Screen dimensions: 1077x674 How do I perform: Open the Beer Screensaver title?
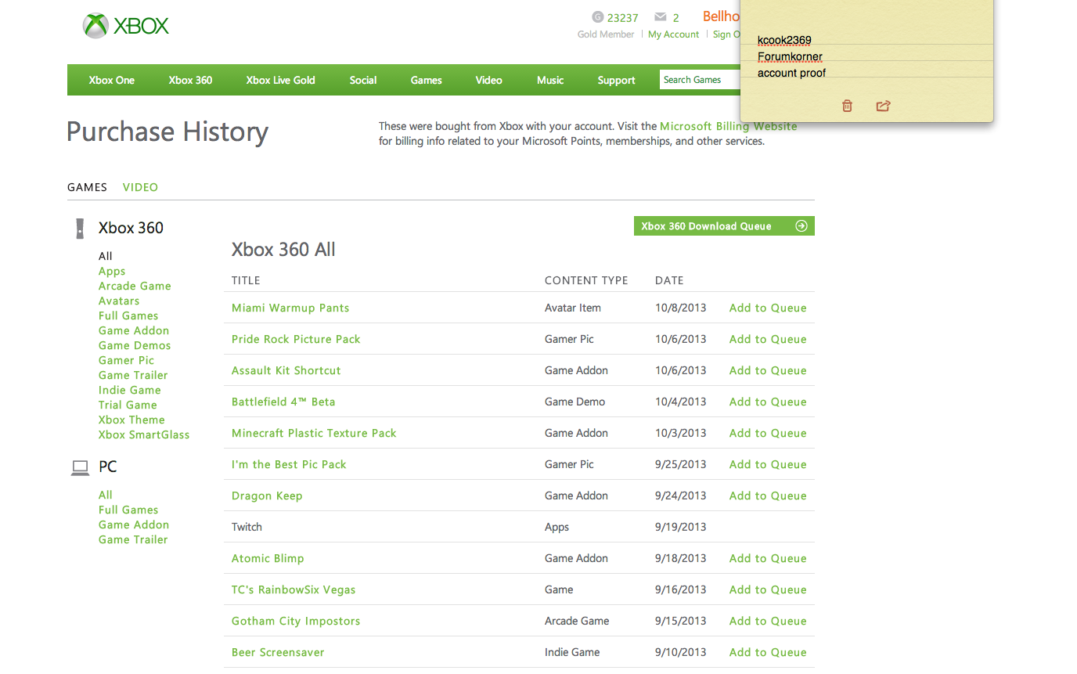[x=278, y=652]
